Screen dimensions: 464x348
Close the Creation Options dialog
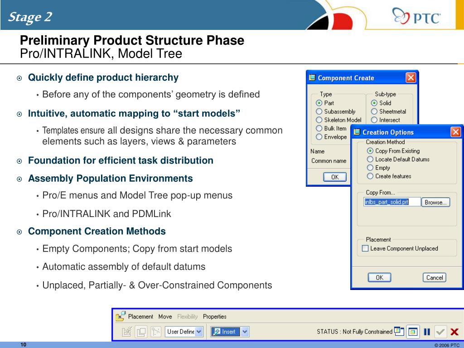click(x=455, y=132)
